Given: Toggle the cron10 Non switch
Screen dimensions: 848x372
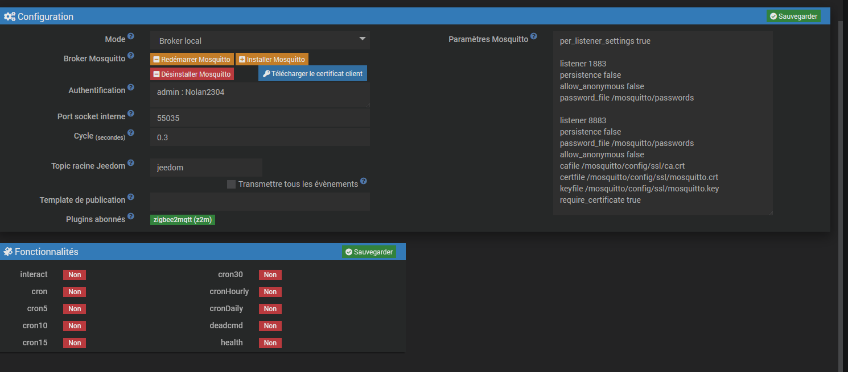Looking at the screenshot, I should tap(75, 326).
